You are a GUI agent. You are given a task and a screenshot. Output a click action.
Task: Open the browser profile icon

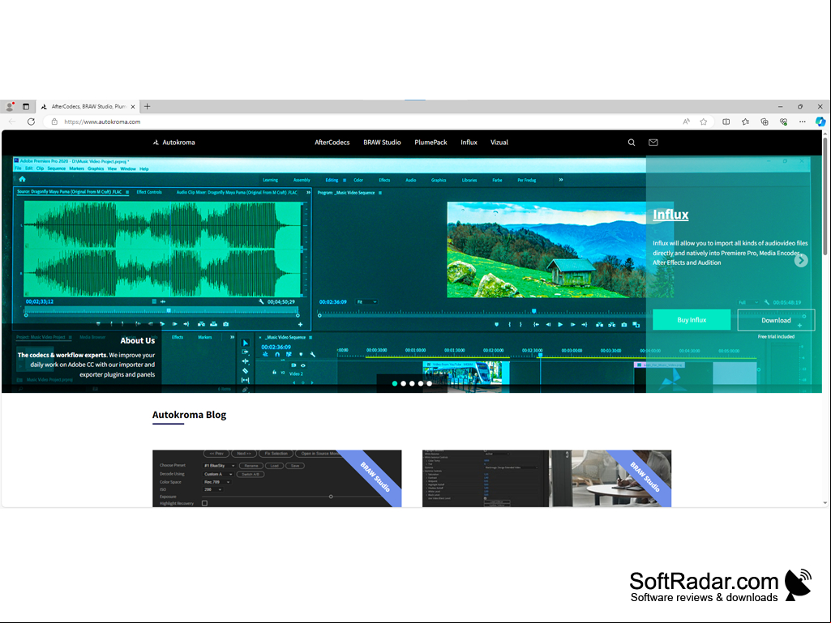coord(10,106)
